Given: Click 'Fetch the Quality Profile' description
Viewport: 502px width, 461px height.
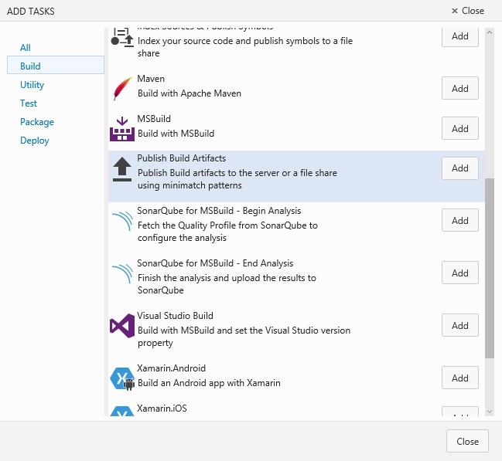Looking at the screenshot, I should pyautogui.click(x=227, y=232).
